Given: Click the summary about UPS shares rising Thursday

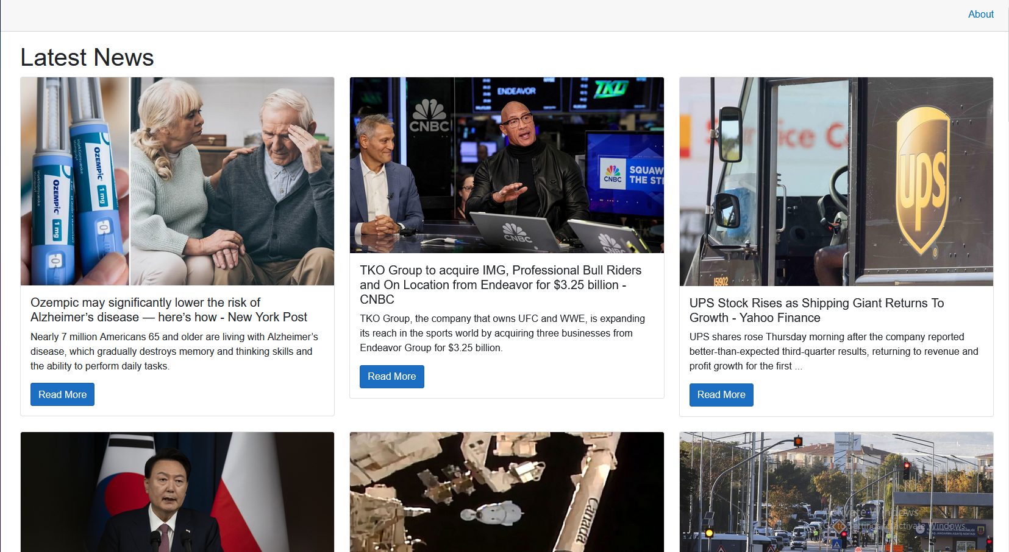Looking at the screenshot, I should (833, 351).
